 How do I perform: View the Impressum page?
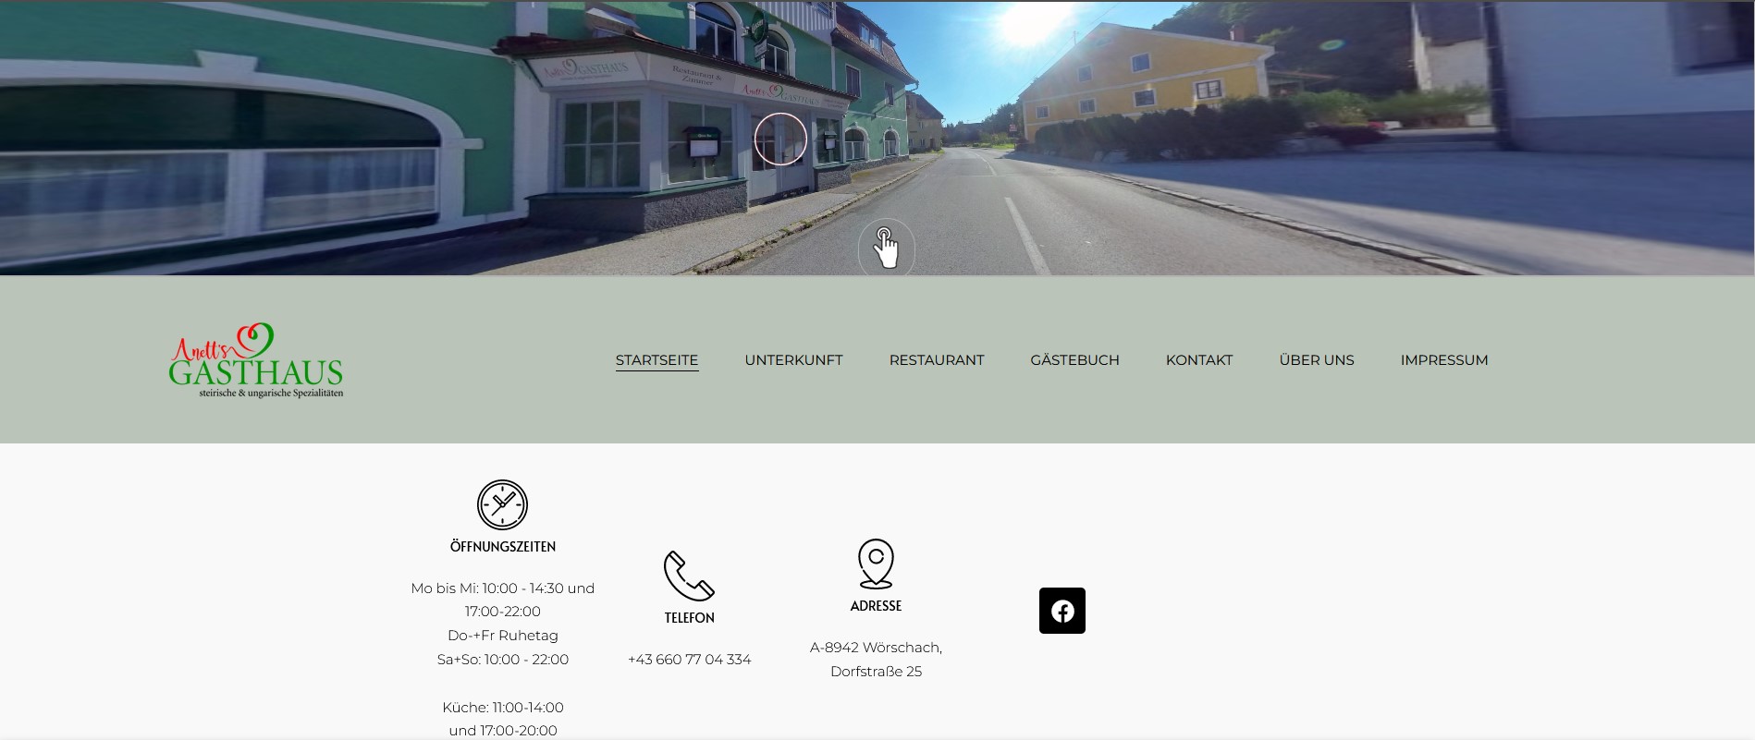[1443, 360]
